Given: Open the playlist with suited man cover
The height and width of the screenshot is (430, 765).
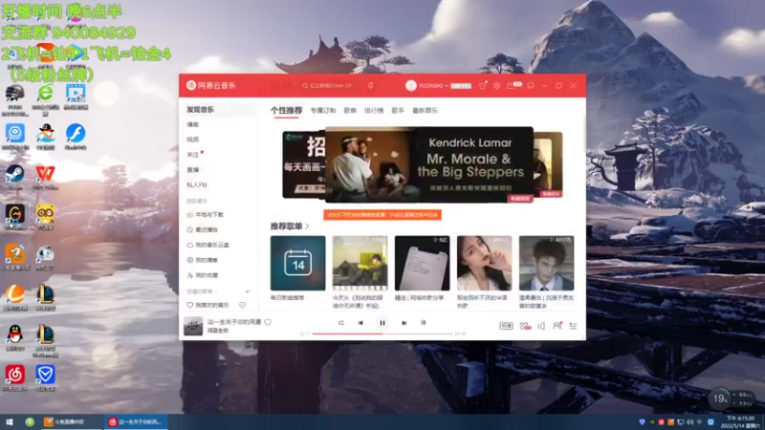Looking at the screenshot, I should 546,264.
